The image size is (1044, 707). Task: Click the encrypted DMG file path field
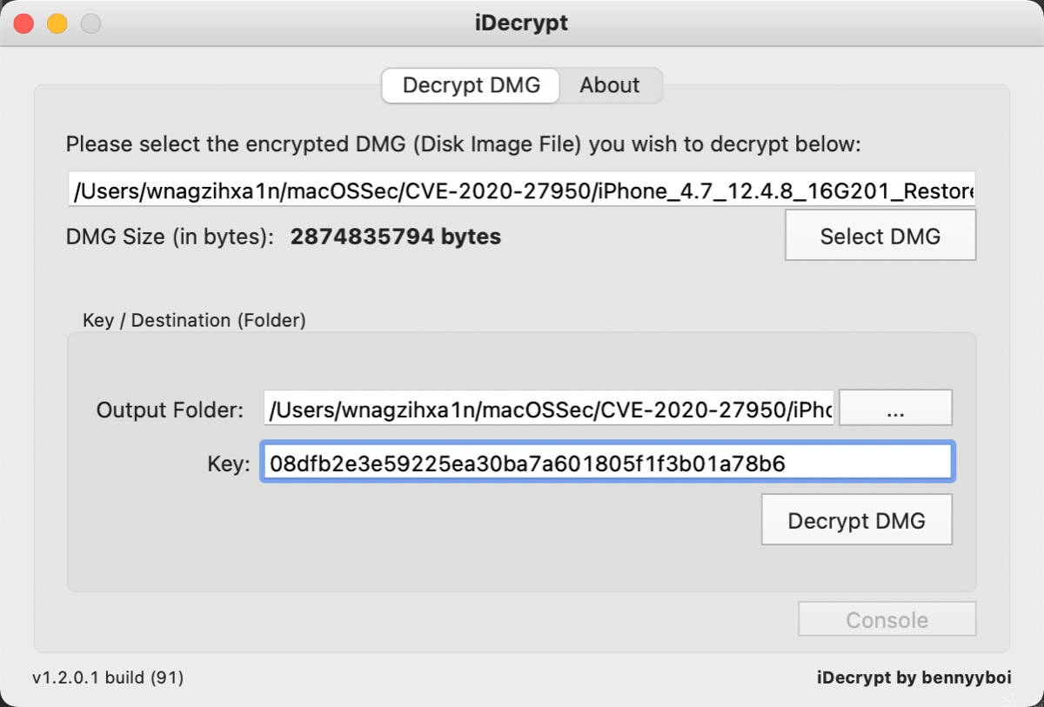522,190
